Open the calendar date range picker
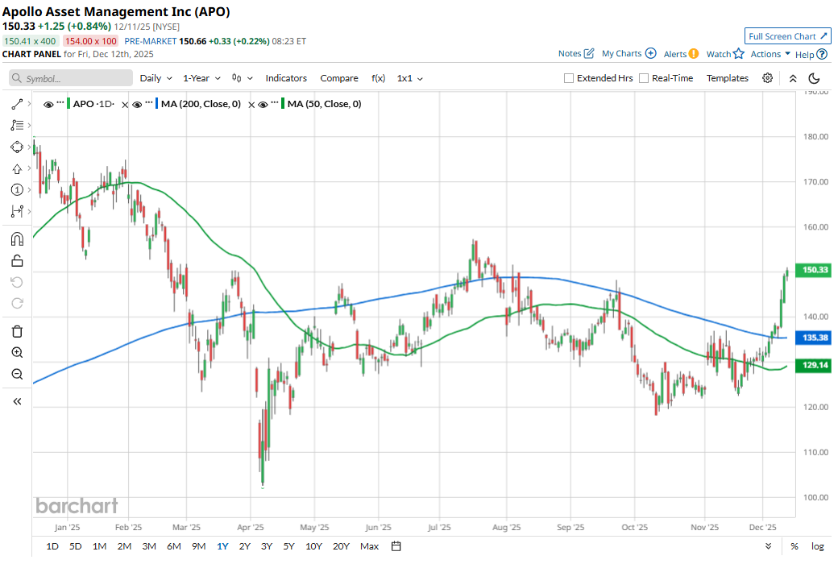838x564 pixels. [396, 546]
